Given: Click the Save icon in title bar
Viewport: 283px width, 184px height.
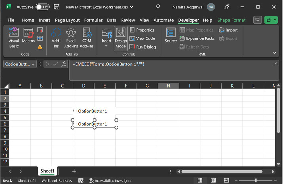Looking at the screenshot, I should (x=57, y=7).
